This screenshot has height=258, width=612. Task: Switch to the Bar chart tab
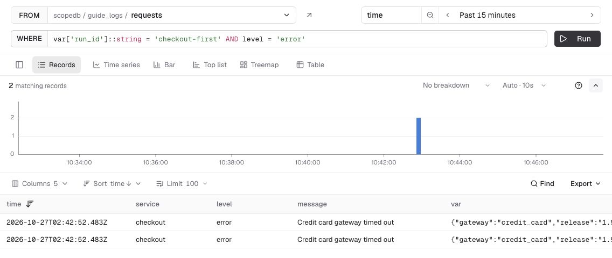coord(164,64)
